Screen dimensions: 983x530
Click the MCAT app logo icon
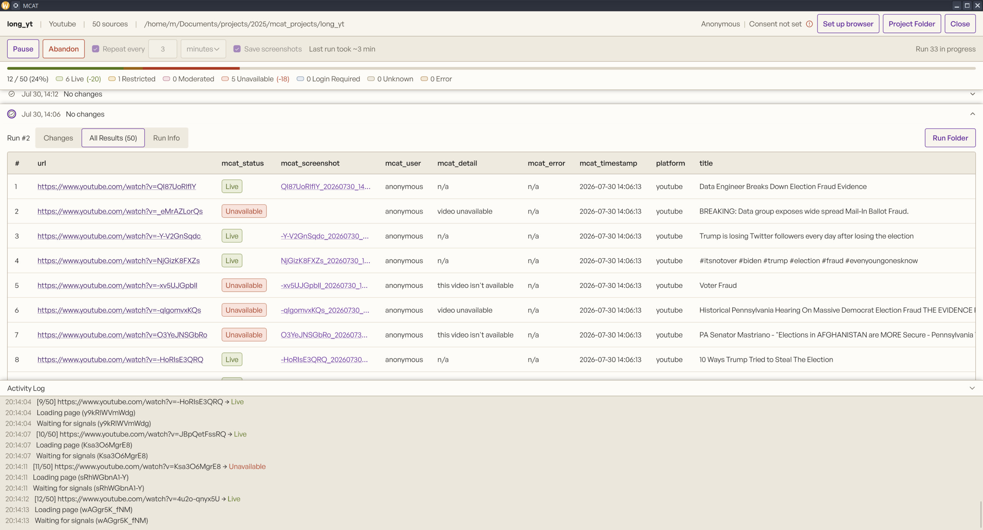5,5
